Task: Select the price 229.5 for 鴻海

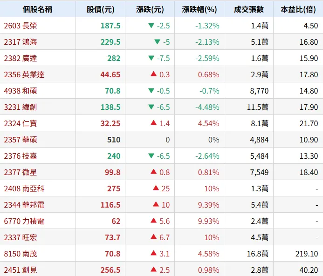Action: 110,42
